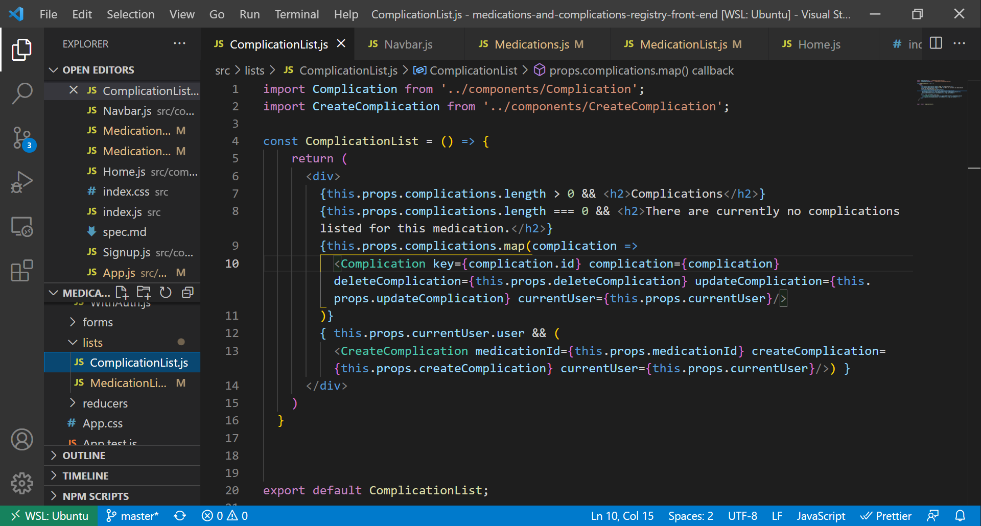The width and height of the screenshot is (981, 526).
Task: Open the Terminal menu
Action: tap(296, 14)
